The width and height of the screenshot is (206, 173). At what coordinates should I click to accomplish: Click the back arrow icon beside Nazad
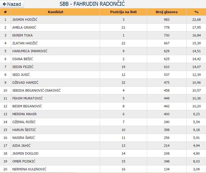(x=4, y=4)
